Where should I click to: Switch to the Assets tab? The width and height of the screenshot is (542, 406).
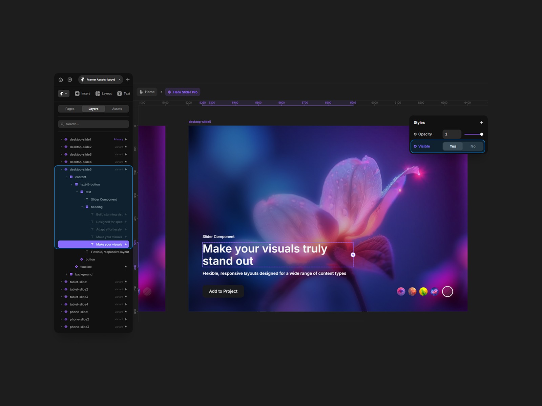pyautogui.click(x=117, y=109)
